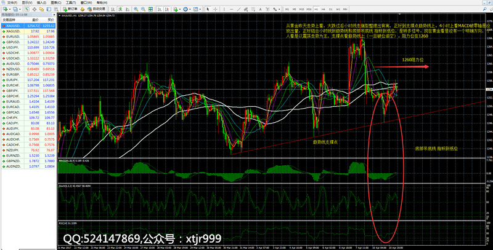Open the Templates icon

click(x=195, y=9)
